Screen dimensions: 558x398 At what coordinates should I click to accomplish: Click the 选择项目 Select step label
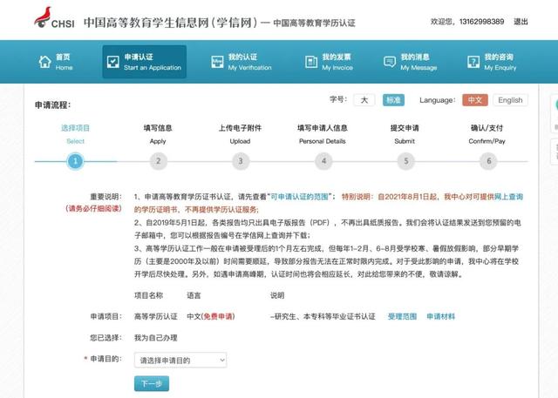75,134
